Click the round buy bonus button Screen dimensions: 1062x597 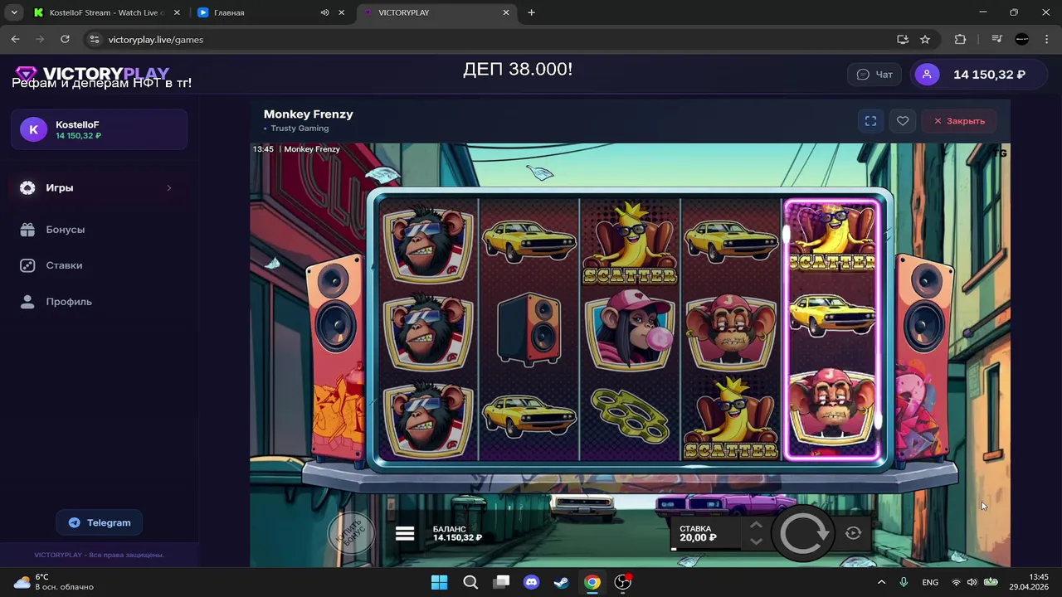(350, 533)
